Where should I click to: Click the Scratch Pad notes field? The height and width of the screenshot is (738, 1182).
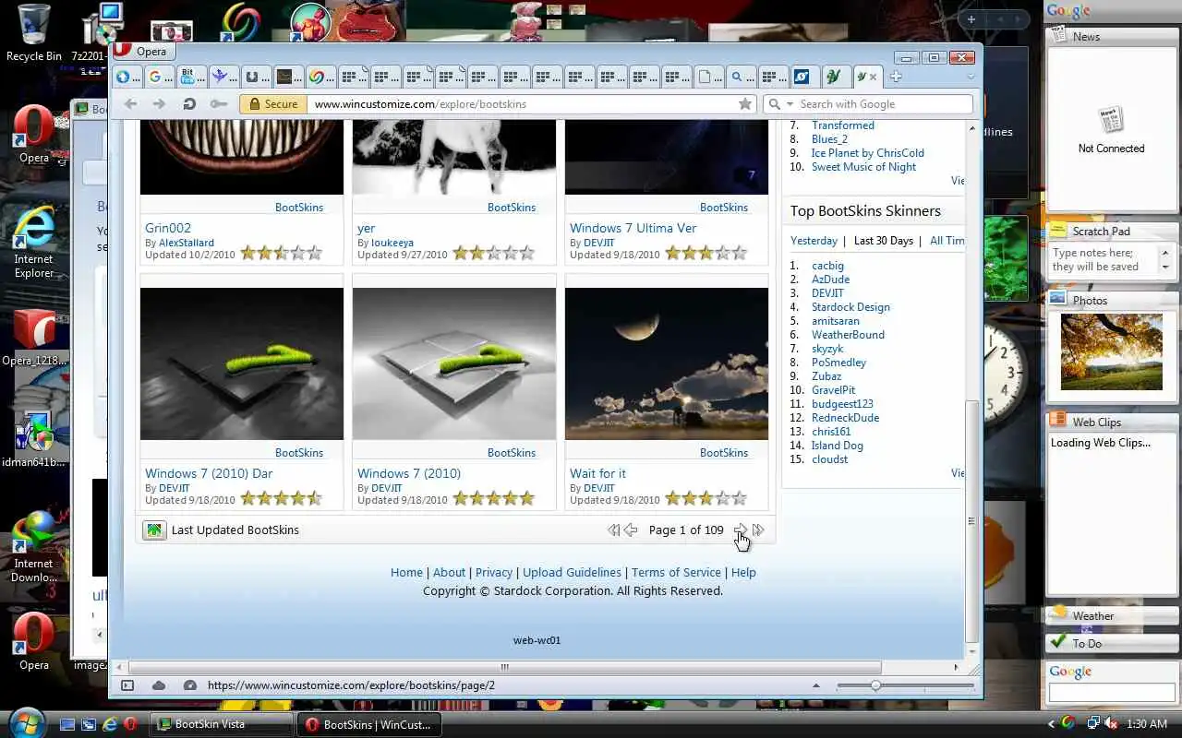(x=1105, y=260)
